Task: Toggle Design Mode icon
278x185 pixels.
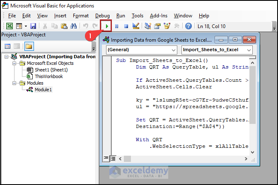Action: [x=136, y=26]
